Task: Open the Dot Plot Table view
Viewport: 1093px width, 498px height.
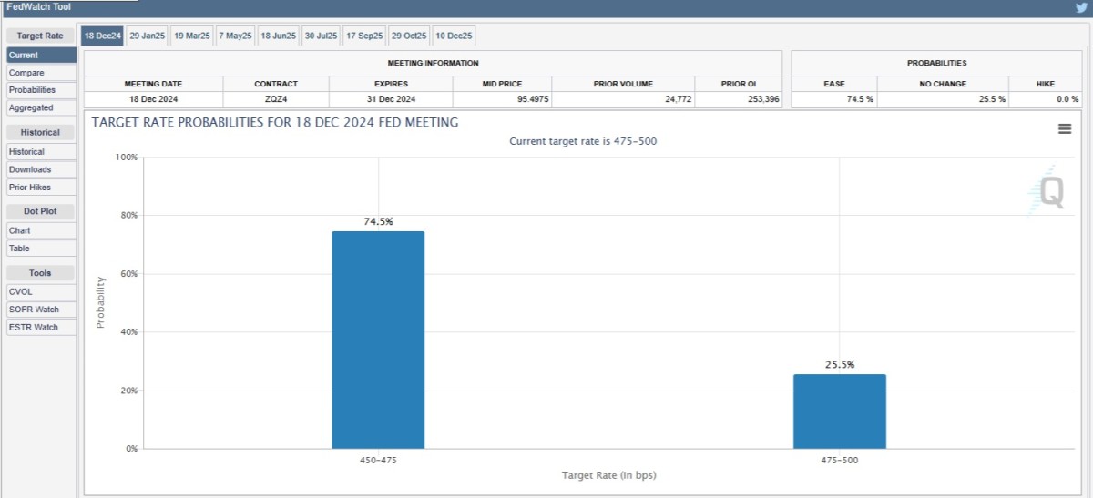Action: click(x=41, y=248)
